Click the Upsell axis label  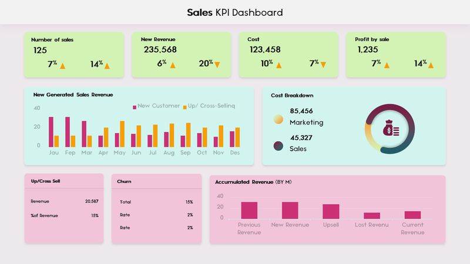pos(331,225)
